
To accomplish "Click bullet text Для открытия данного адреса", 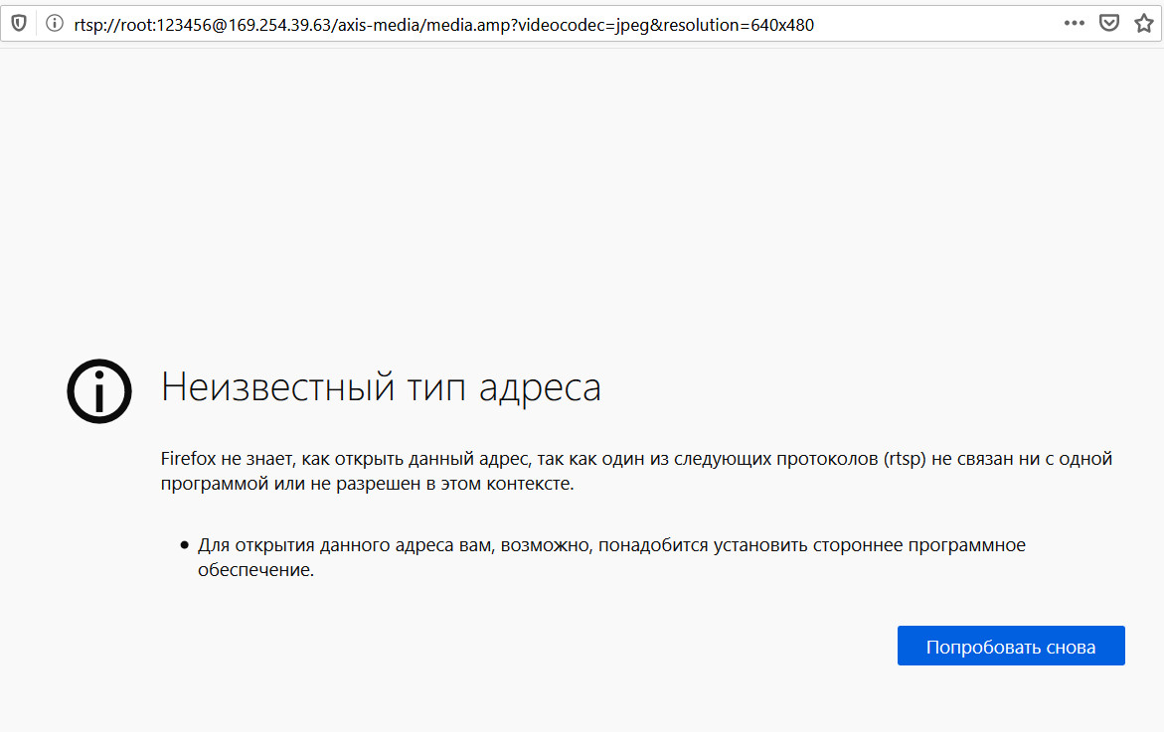I will pos(611,557).
